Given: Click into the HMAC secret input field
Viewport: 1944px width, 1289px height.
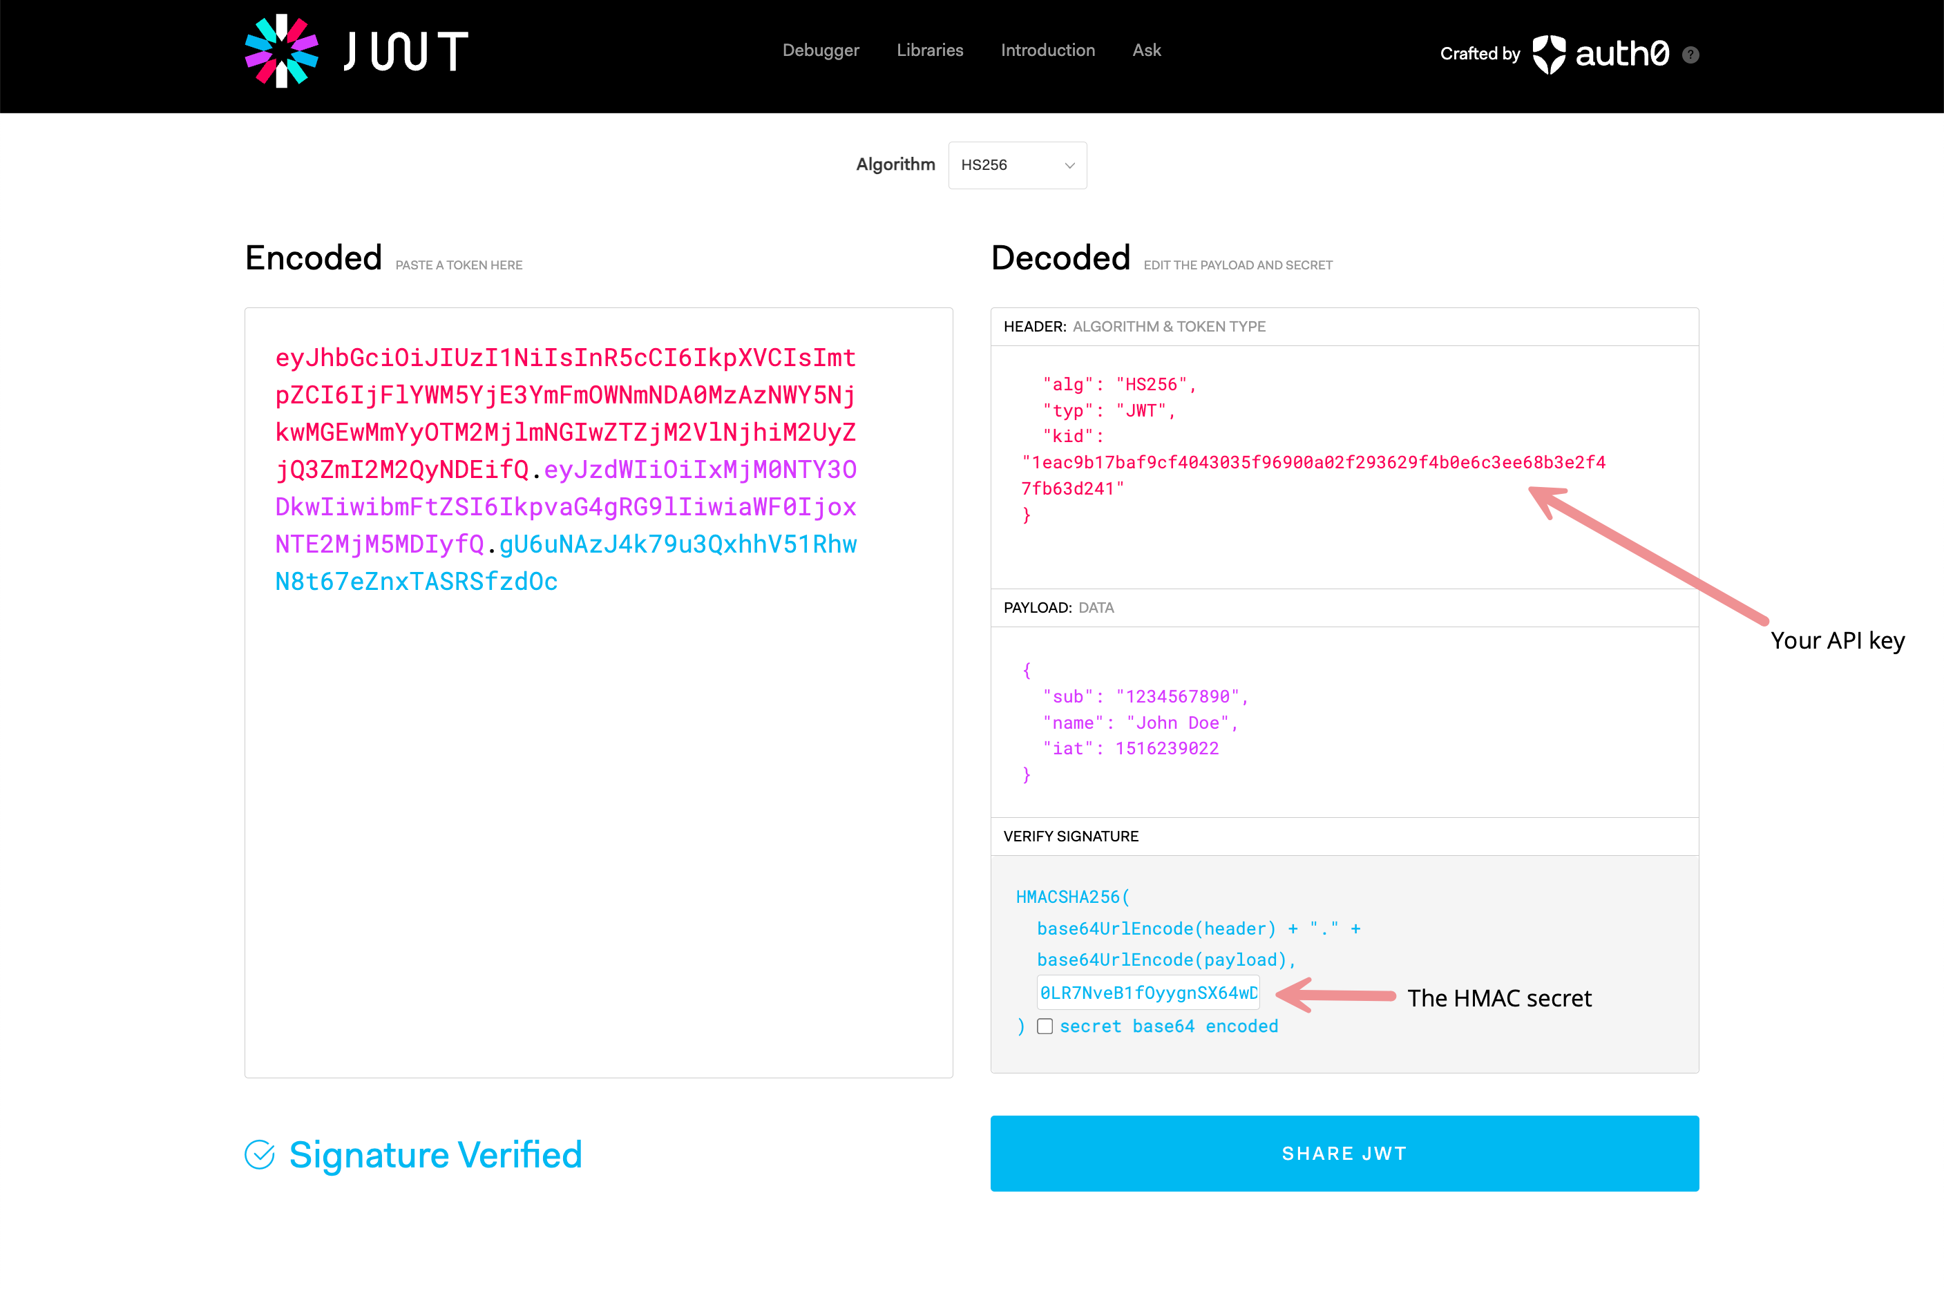Looking at the screenshot, I should click(x=1147, y=992).
